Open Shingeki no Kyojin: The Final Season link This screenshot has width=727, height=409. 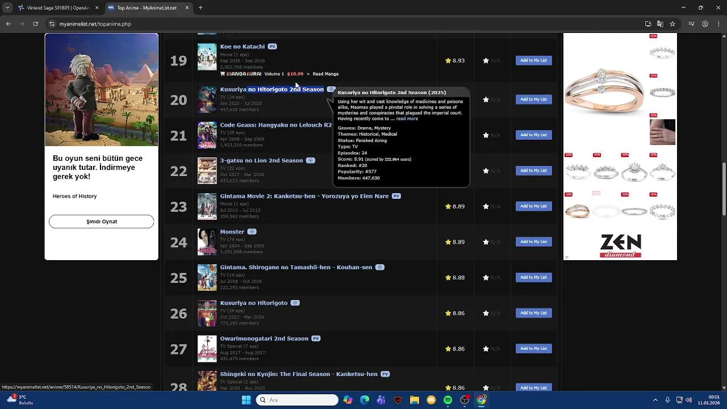coord(299,374)
